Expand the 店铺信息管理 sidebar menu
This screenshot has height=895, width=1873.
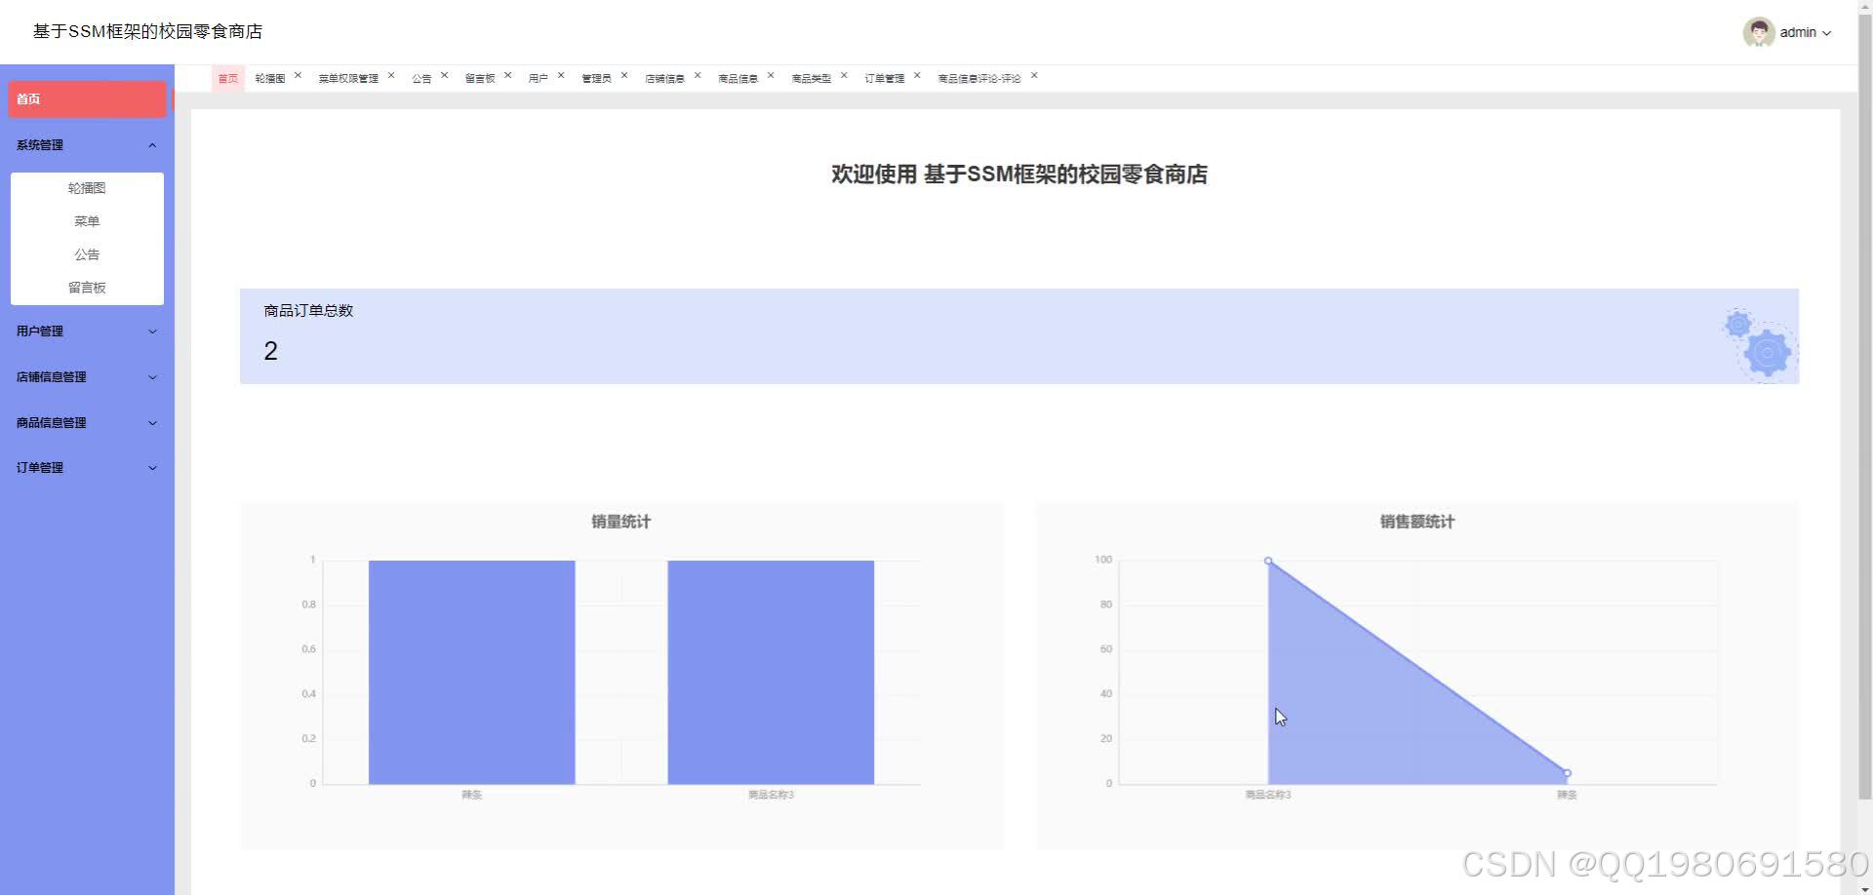point(86,376)
